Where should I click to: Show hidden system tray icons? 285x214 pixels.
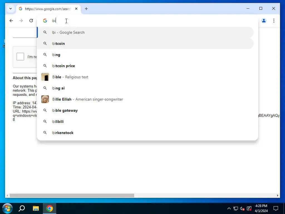point(229,208)
